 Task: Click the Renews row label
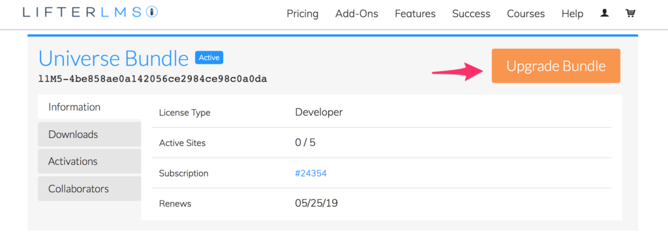coord(175,204)
